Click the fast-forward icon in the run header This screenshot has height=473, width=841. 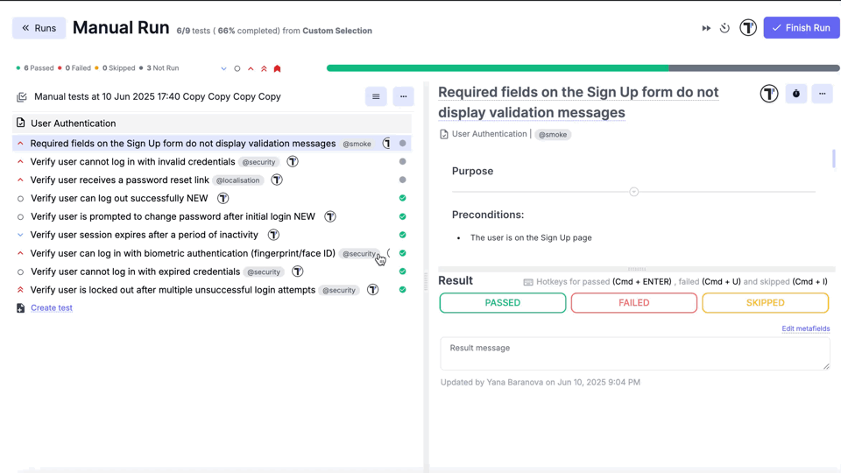(x=706, y=28)
